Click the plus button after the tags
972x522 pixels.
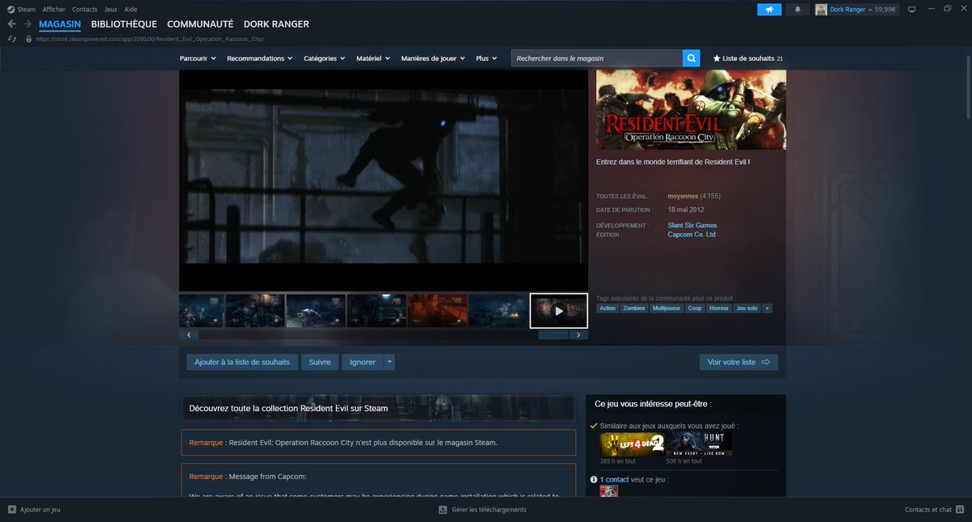tap(767, 308)
